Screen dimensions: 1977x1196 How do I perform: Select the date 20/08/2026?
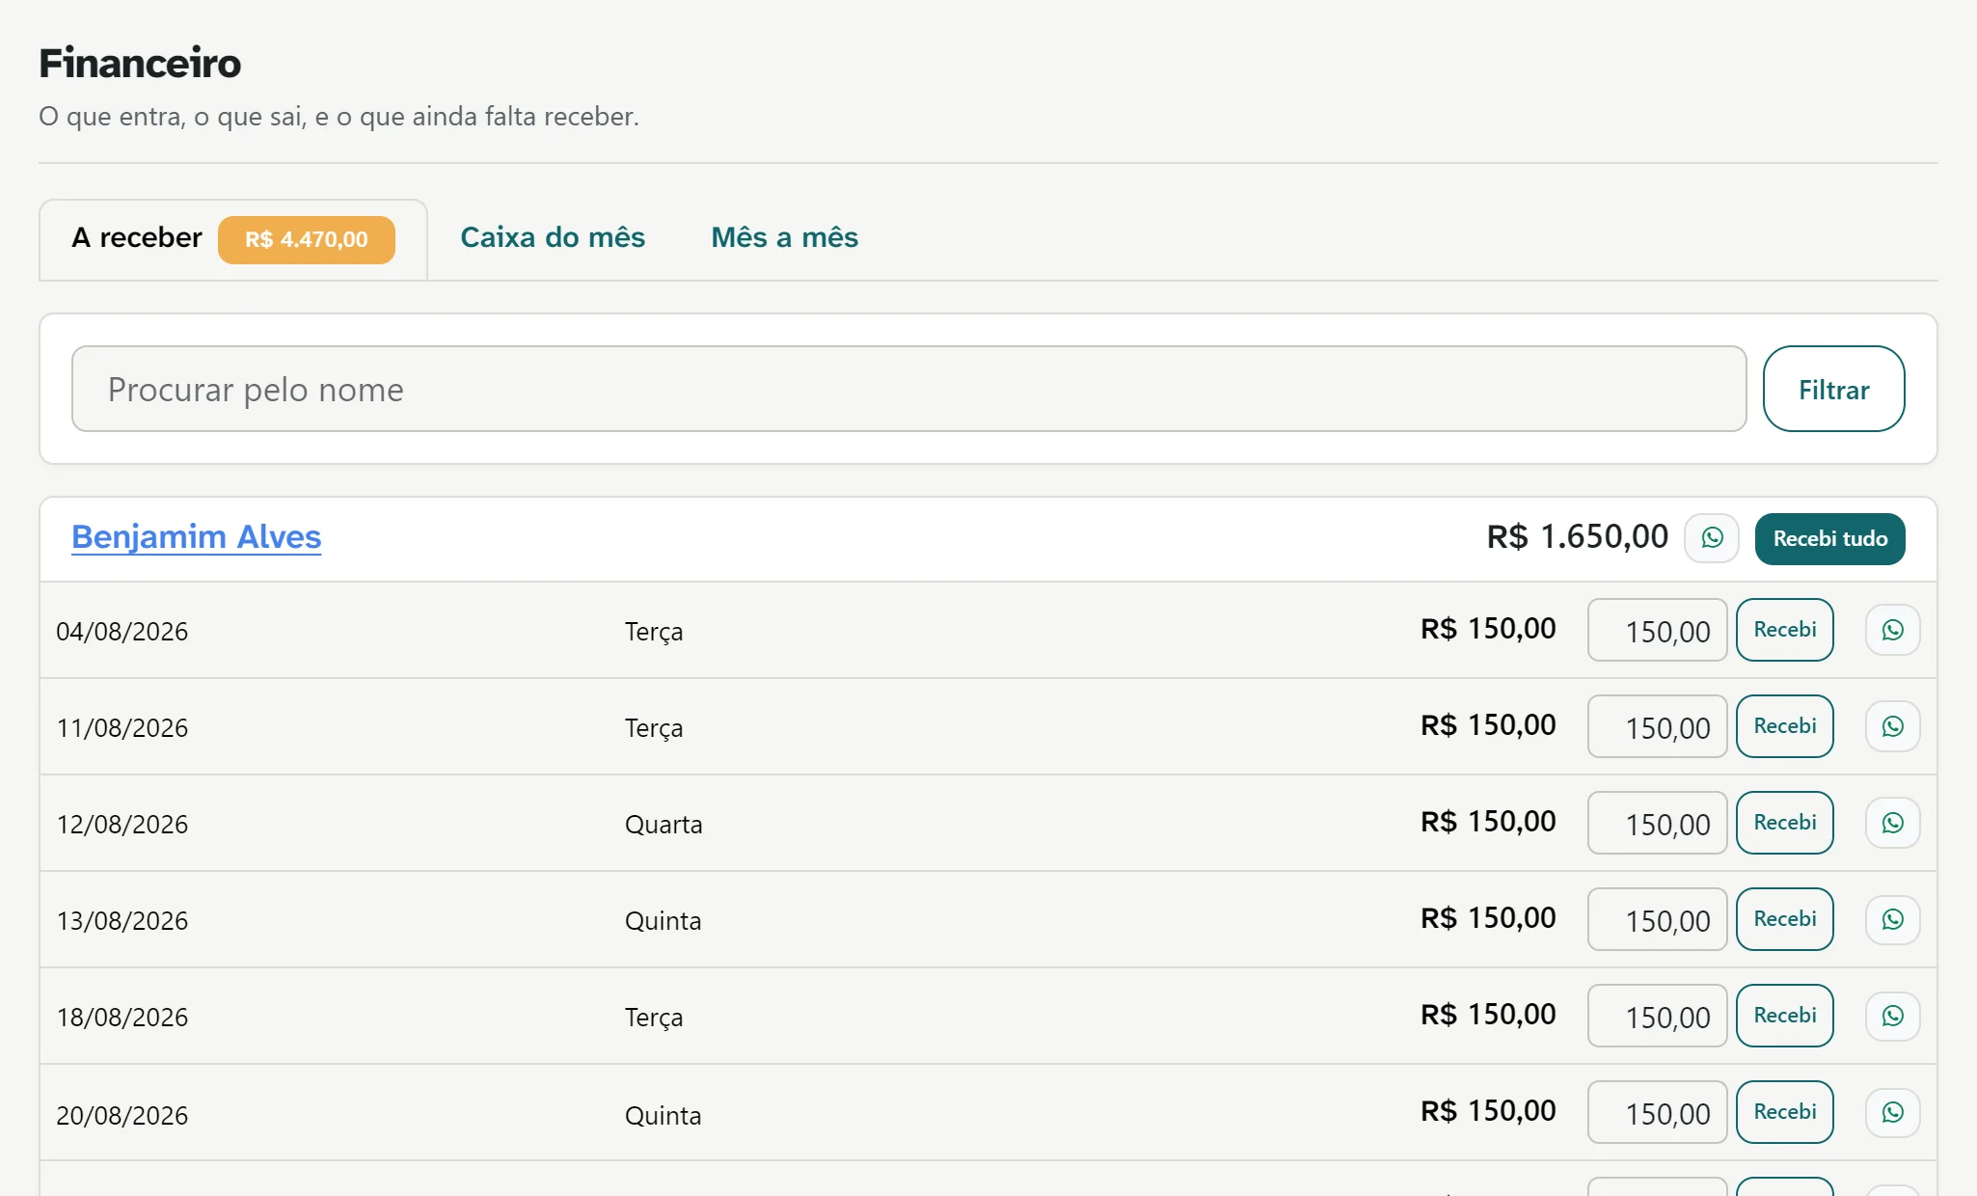(122, 1116)
